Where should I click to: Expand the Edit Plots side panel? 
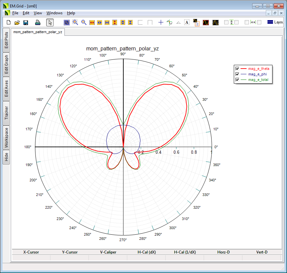[6, 40]
